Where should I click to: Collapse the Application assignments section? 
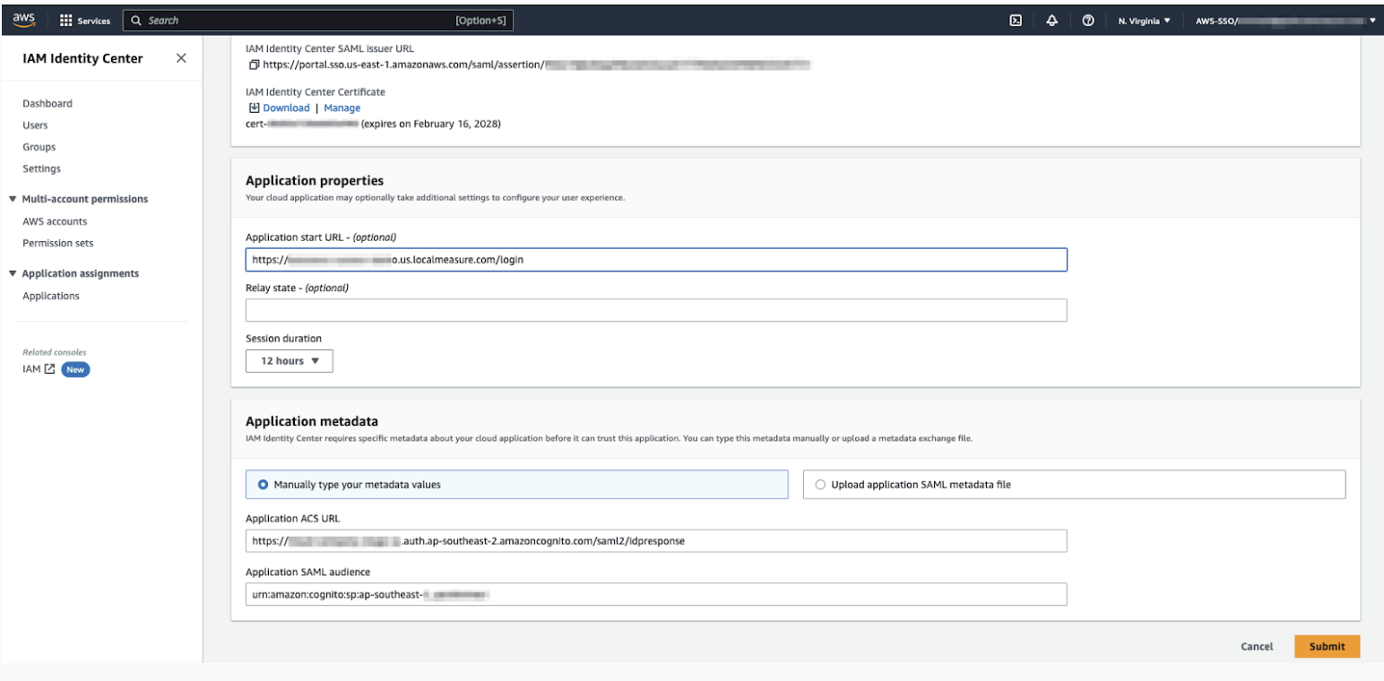(12, 273)
